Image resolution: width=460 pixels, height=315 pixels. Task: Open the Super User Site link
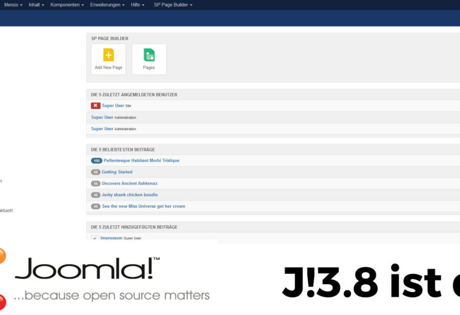click(x=113, y=105)
